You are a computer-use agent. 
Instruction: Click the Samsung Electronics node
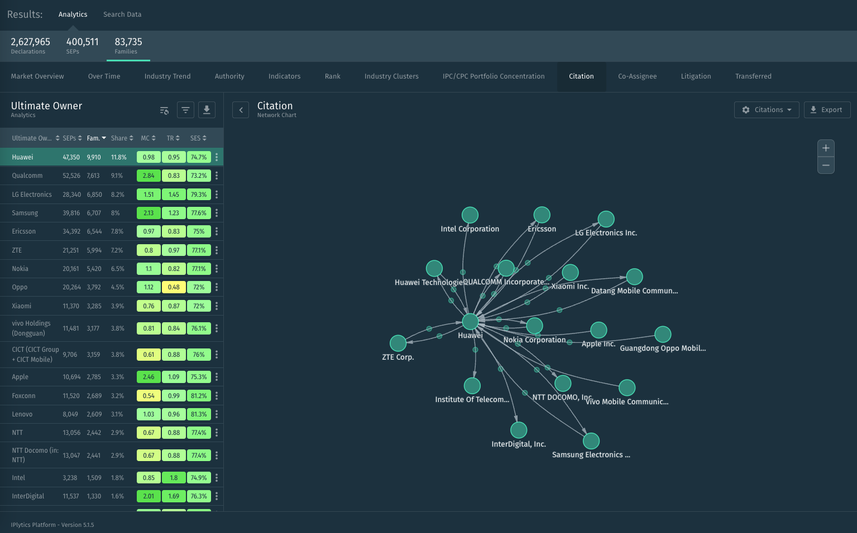point(591,441)
